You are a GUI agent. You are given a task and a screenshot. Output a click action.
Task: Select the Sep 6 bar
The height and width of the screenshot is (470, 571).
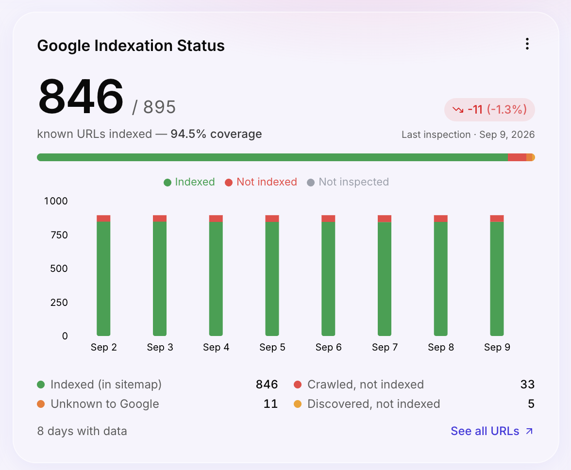(328, 276)
